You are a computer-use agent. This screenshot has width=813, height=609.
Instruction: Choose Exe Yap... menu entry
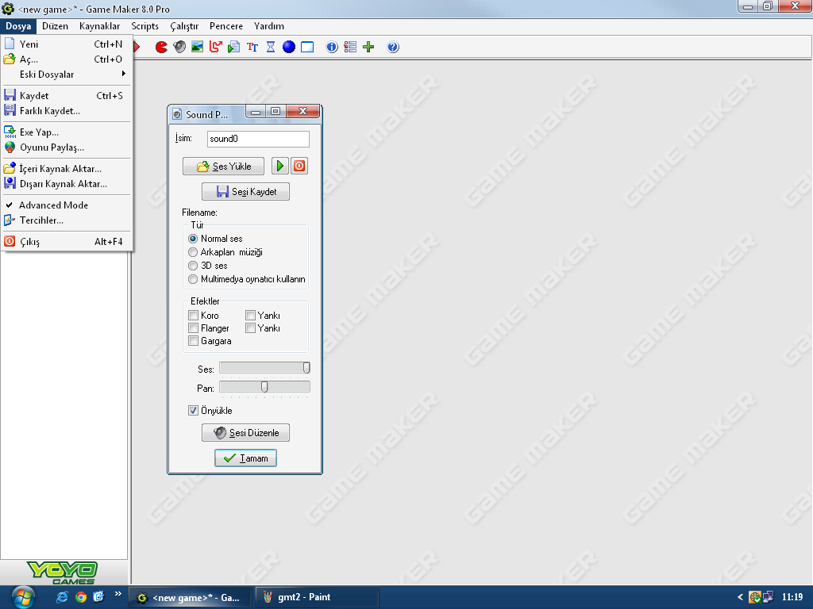[67, 132]
